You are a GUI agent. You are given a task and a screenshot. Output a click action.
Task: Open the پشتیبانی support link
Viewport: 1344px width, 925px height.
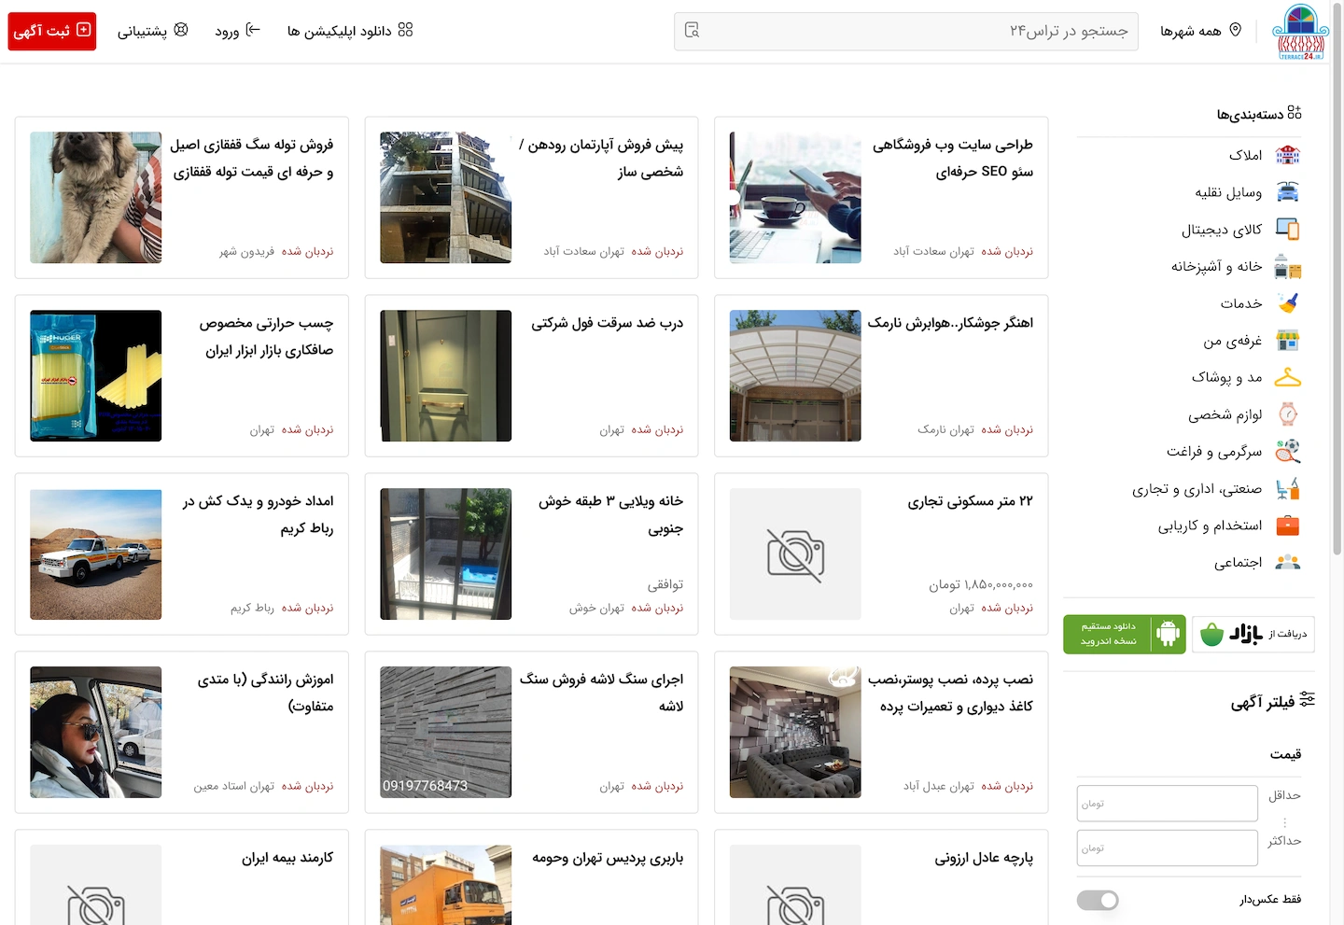153,31
